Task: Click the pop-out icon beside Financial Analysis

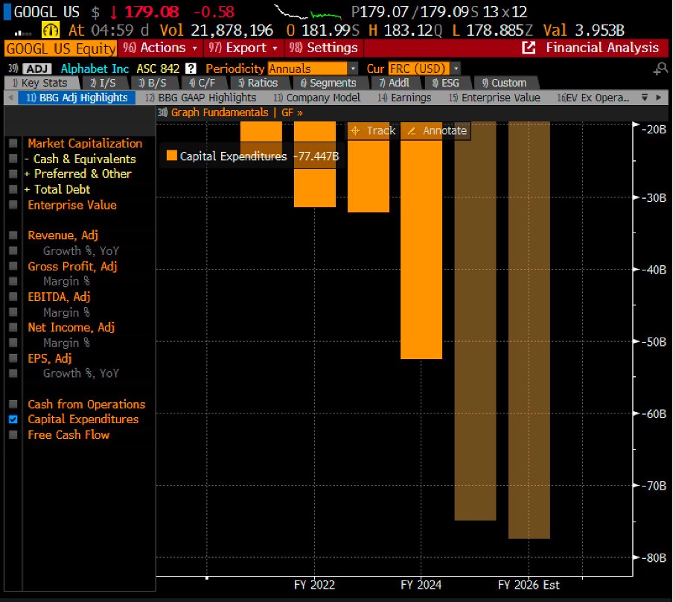Action: point(529,48)
